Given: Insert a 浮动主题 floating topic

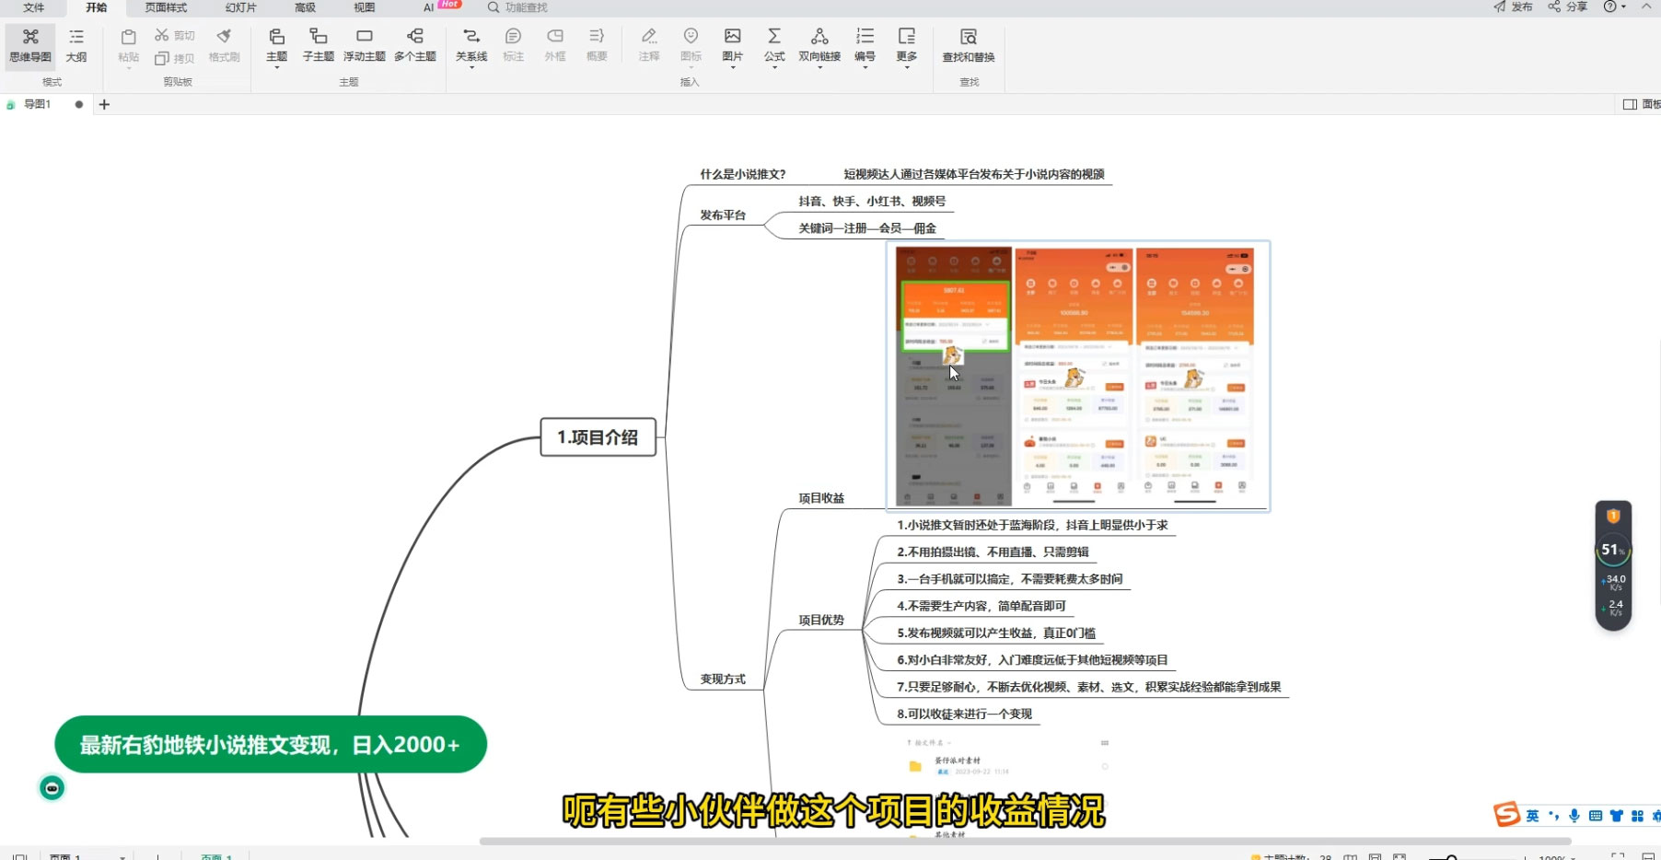Looking at the screenshot, I should [x=364, y=44].
